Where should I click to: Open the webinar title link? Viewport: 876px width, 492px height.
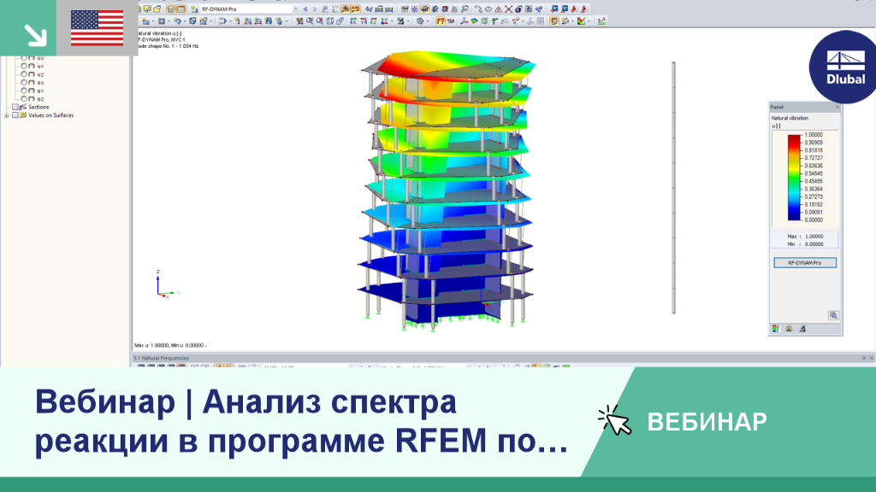pyautogui.click(x=301, y=421)
